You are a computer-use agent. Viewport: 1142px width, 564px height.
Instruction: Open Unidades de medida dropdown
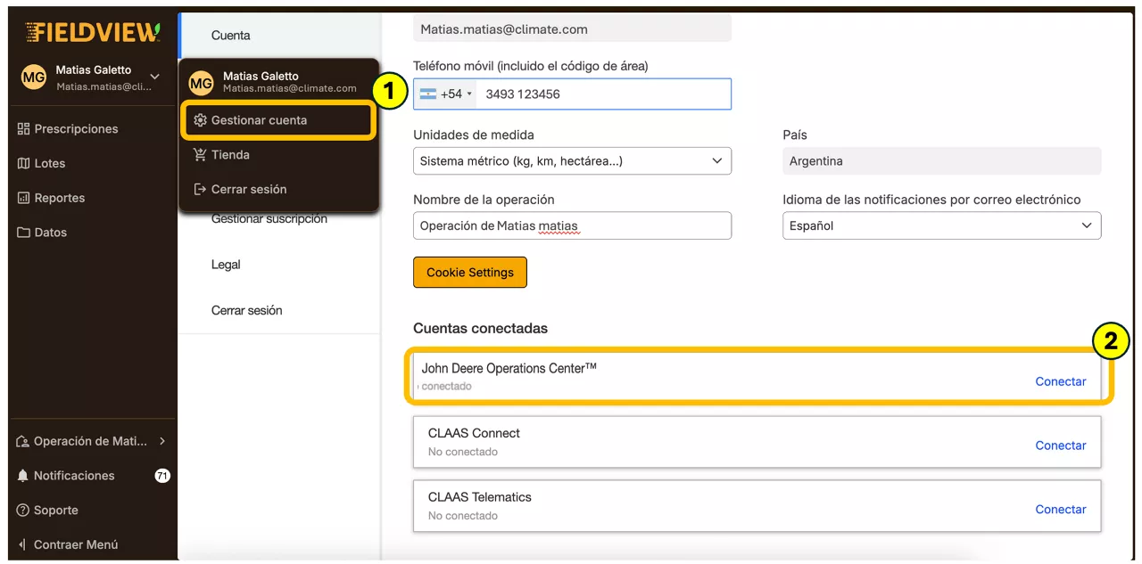[572, 161]
